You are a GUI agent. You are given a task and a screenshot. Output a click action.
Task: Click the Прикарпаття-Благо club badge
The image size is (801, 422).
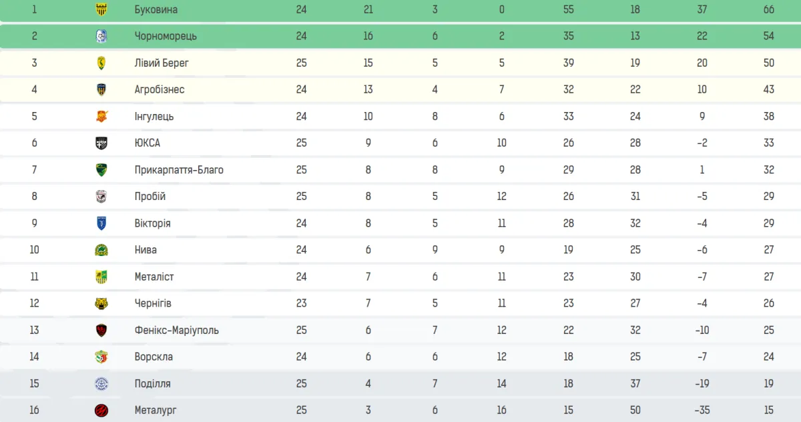click(101, 169)
